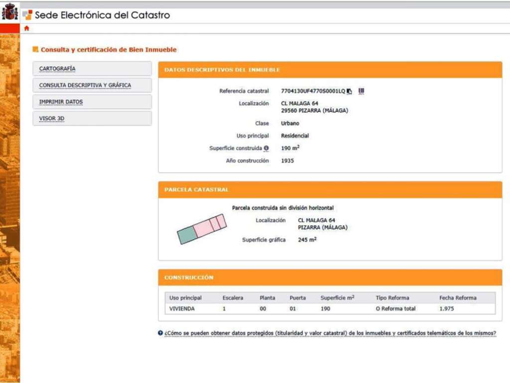The height and width of the screenshot is (383, 510).
Task: Click the Fecha Reforma column header
Action: (458, 298)
